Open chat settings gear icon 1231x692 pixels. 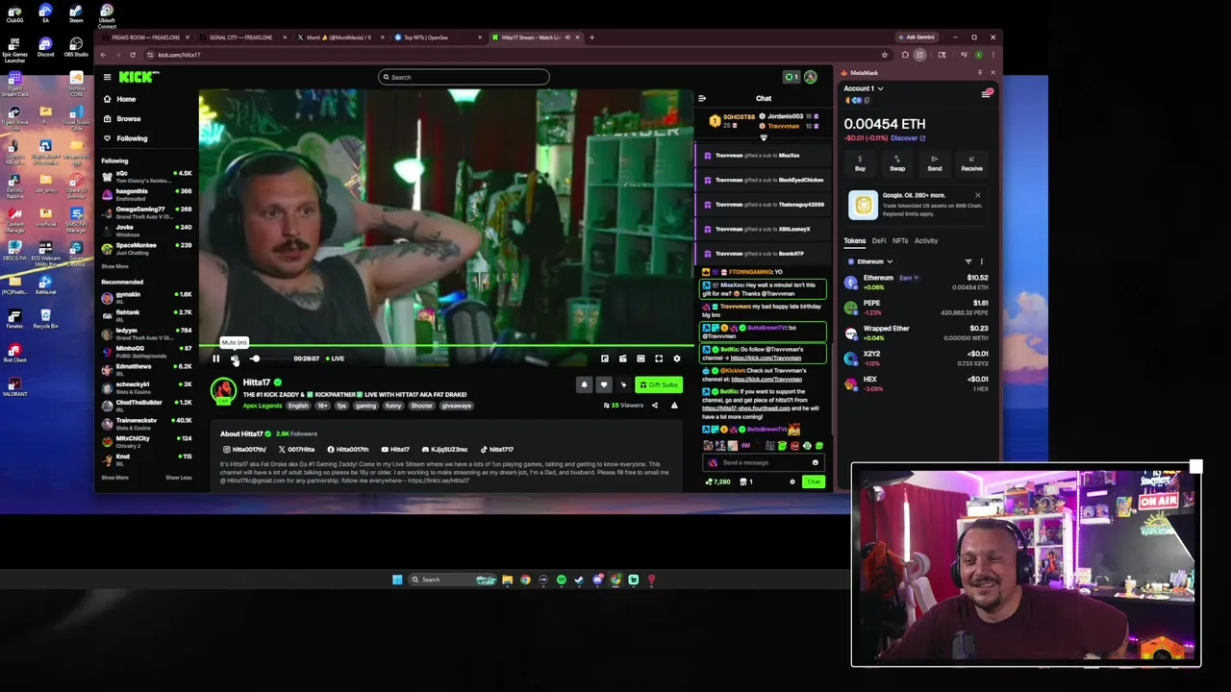792,482
